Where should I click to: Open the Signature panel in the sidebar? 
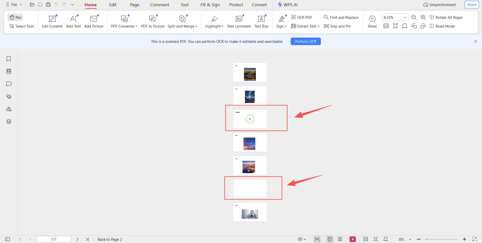point(9,109)
